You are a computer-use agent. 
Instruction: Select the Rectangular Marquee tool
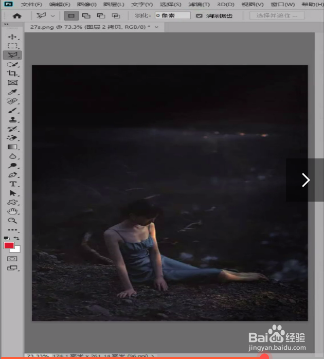pyautogui.click(x=12, y=46)
